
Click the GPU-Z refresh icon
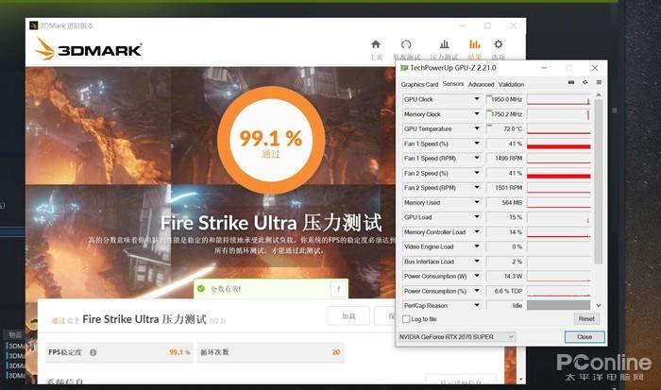tap(585, 83)
